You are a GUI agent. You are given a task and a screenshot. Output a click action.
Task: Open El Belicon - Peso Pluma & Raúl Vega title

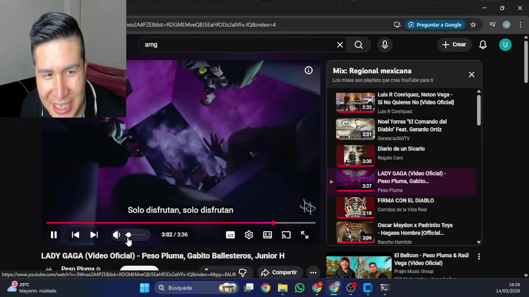(431, 259)
